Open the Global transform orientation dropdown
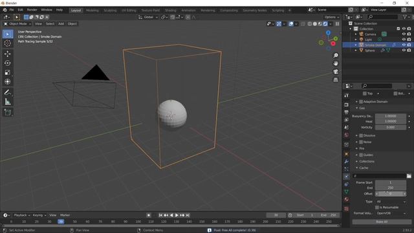 148,17
